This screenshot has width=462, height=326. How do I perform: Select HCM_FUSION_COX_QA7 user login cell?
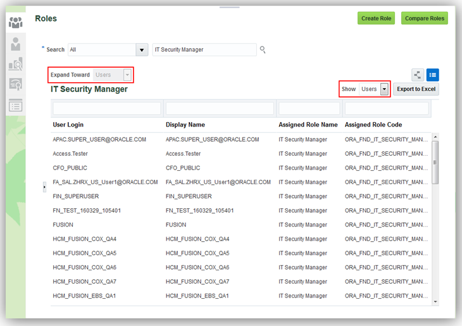tap(84, 282)
